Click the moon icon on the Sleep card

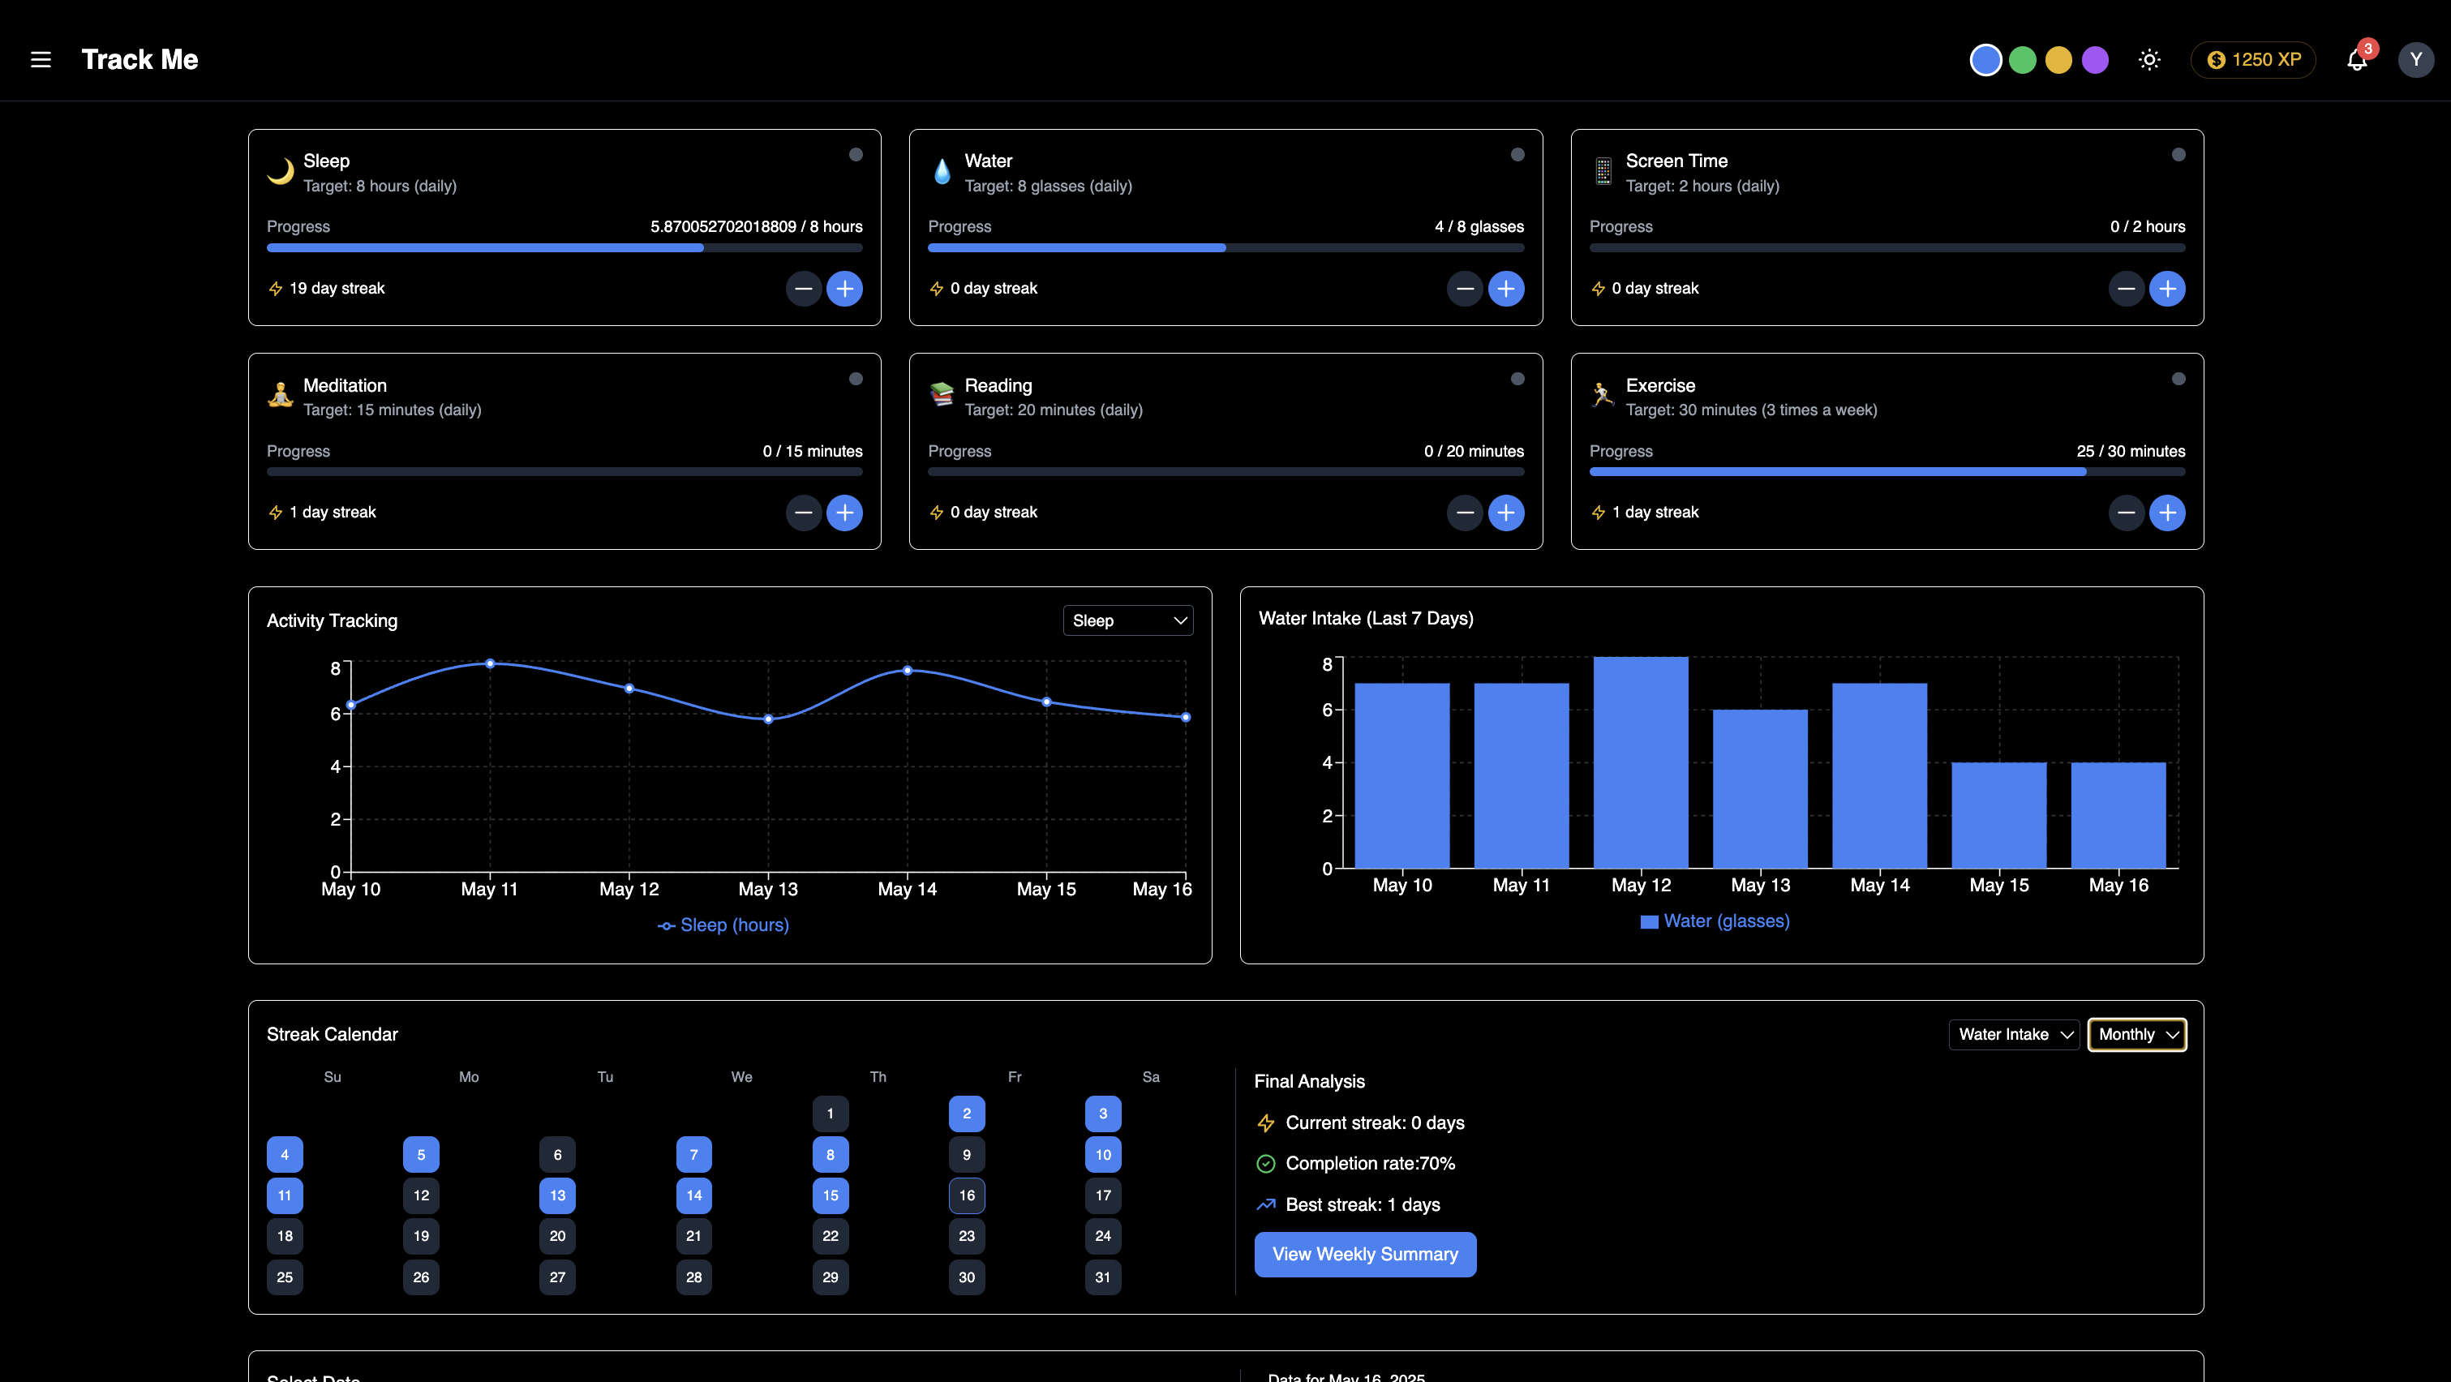(x=281, y=172)
